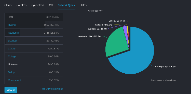
Task: Open the Dialup network link
Action: click(11, 72)
